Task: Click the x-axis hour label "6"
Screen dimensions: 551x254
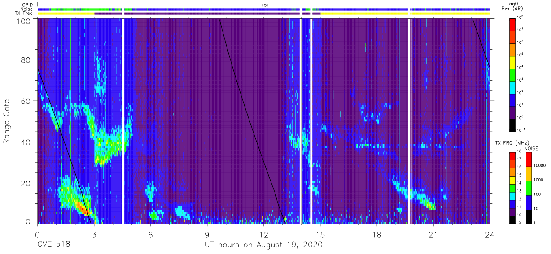Action: (151, 234)
